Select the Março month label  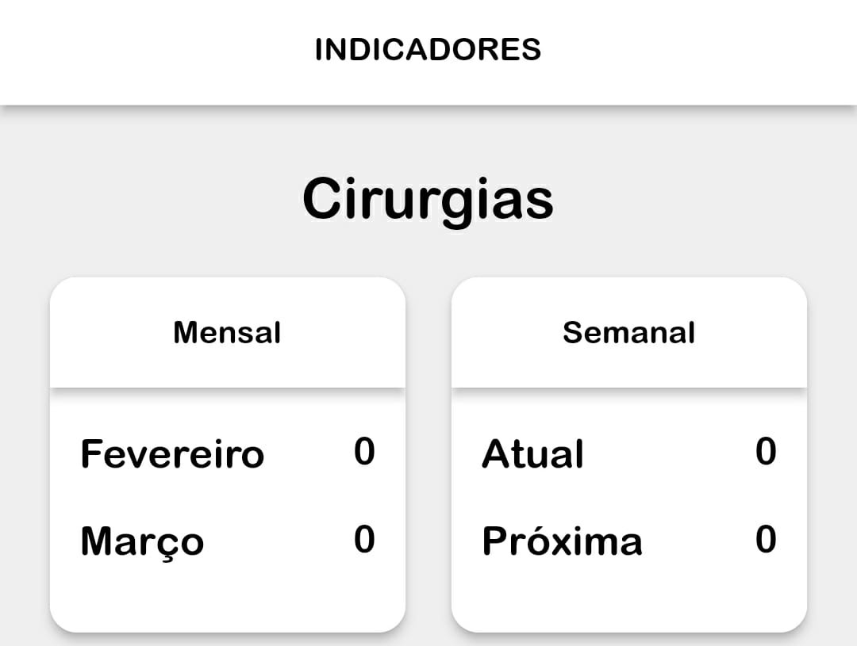click(x=142, y=542)
